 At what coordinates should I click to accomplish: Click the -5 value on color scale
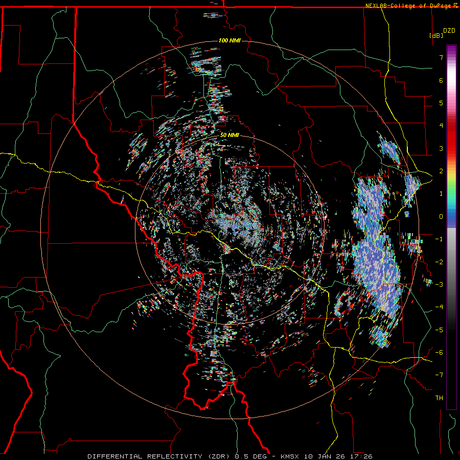[x=439, y=330]
